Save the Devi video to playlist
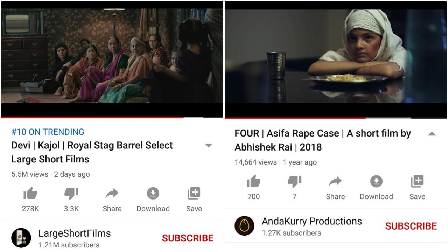This screenshot has width=448, height=252. point(194,199)
